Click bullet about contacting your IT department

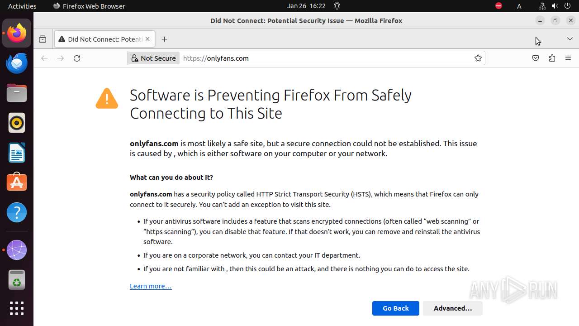pos(252,255)
